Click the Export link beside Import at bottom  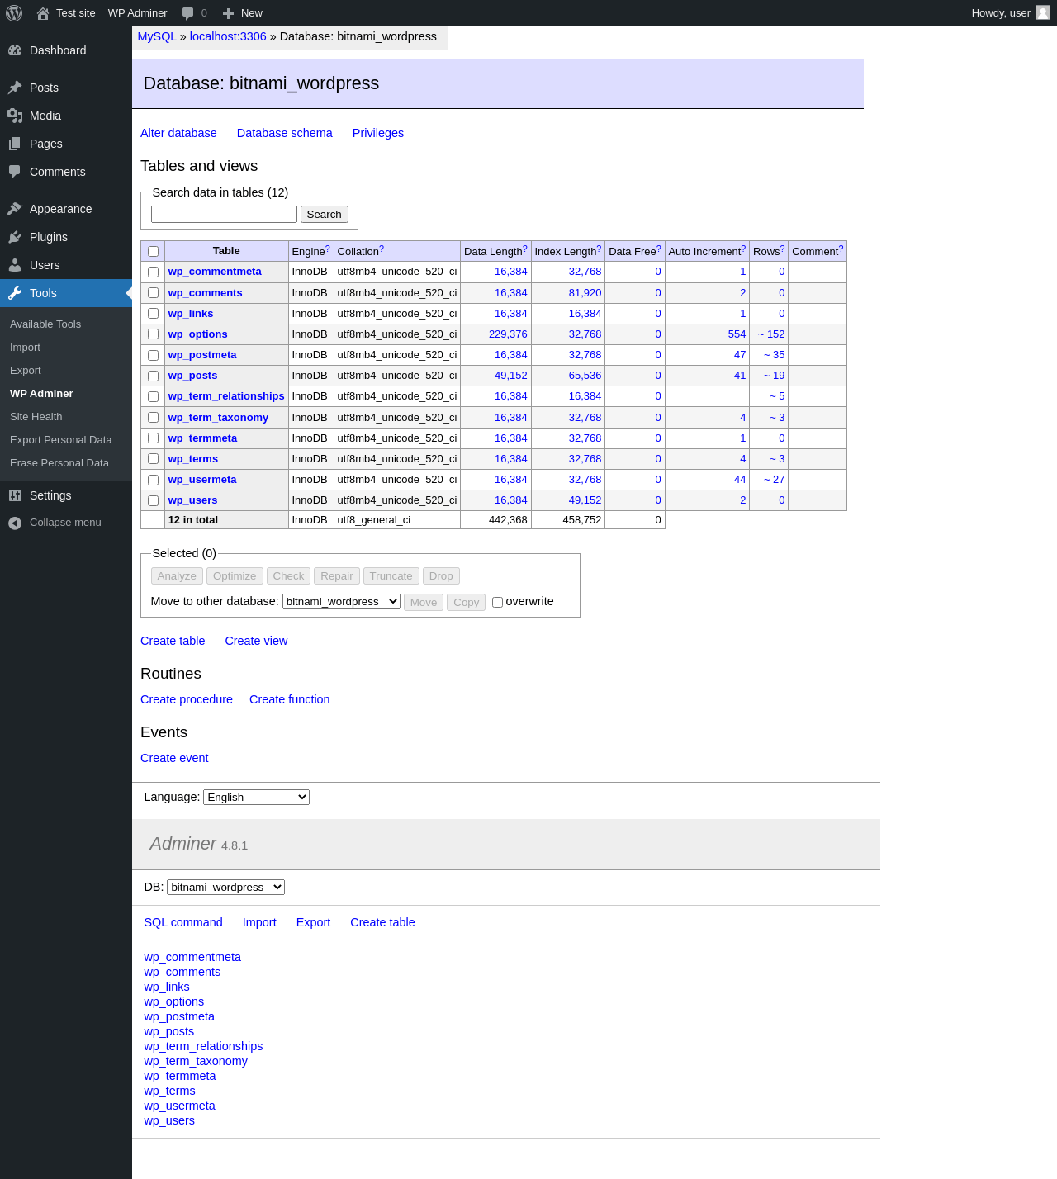coord(313,922)
